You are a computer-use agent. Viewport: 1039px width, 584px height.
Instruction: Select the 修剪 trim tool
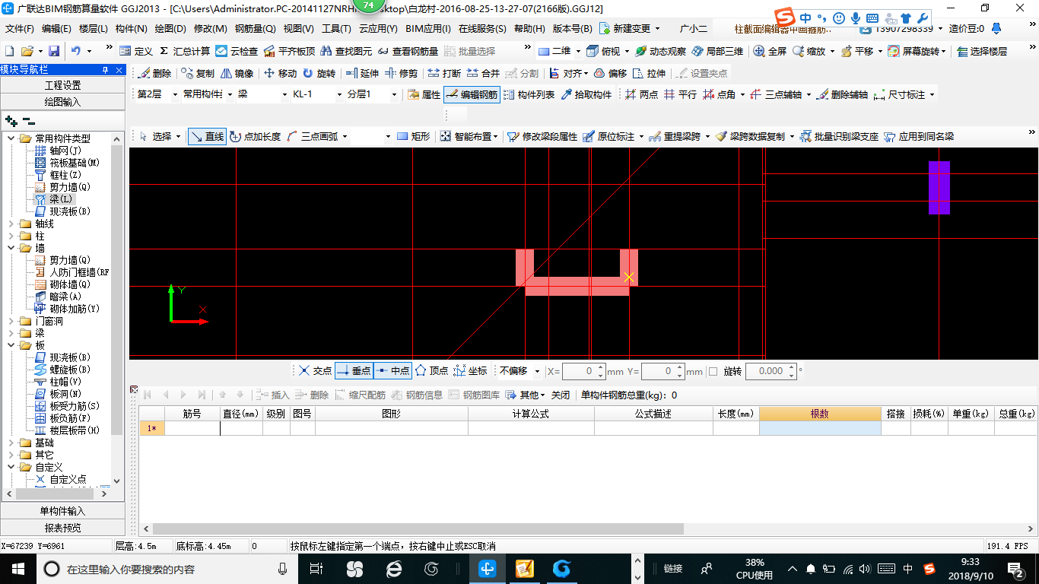point(401,73)
